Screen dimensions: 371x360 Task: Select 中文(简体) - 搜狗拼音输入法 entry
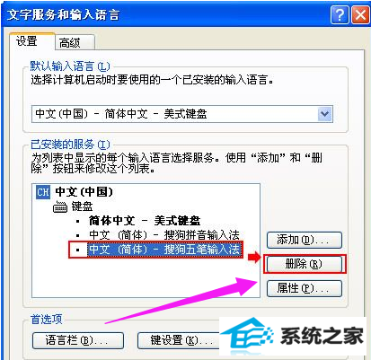164,235
